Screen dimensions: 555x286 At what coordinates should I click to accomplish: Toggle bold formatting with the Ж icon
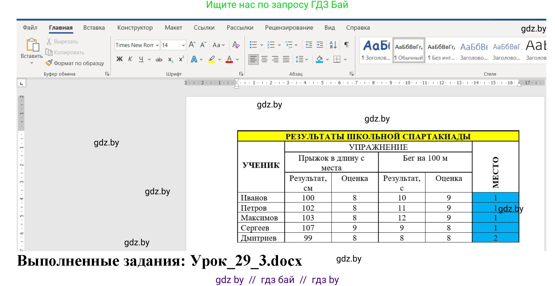119,59
